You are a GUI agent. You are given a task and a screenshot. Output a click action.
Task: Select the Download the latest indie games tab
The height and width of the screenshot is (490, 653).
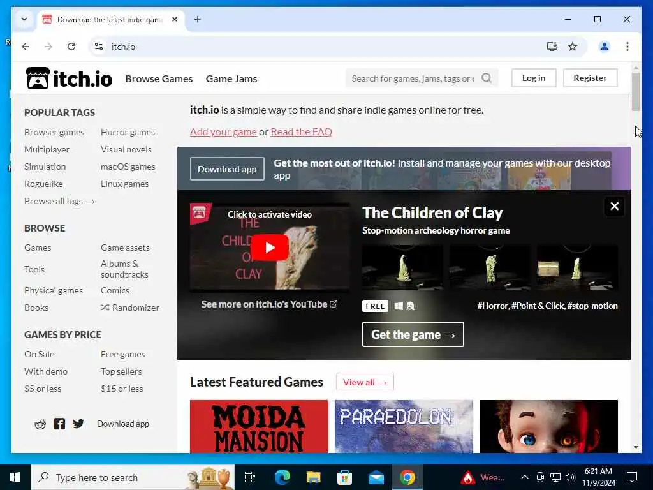pyautogui.click(x=111, y=20)
